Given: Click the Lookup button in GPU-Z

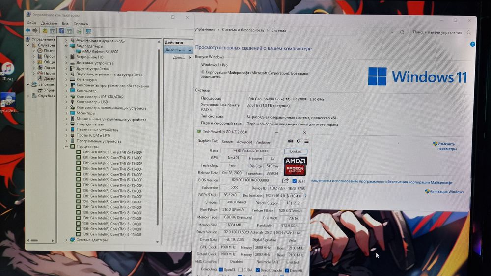Looking at the screenshot, I should (x=296, y=151).
